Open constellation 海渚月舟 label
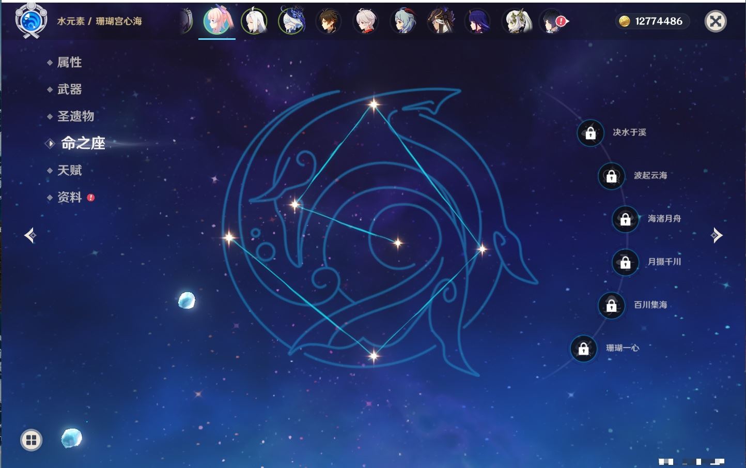 664,219
